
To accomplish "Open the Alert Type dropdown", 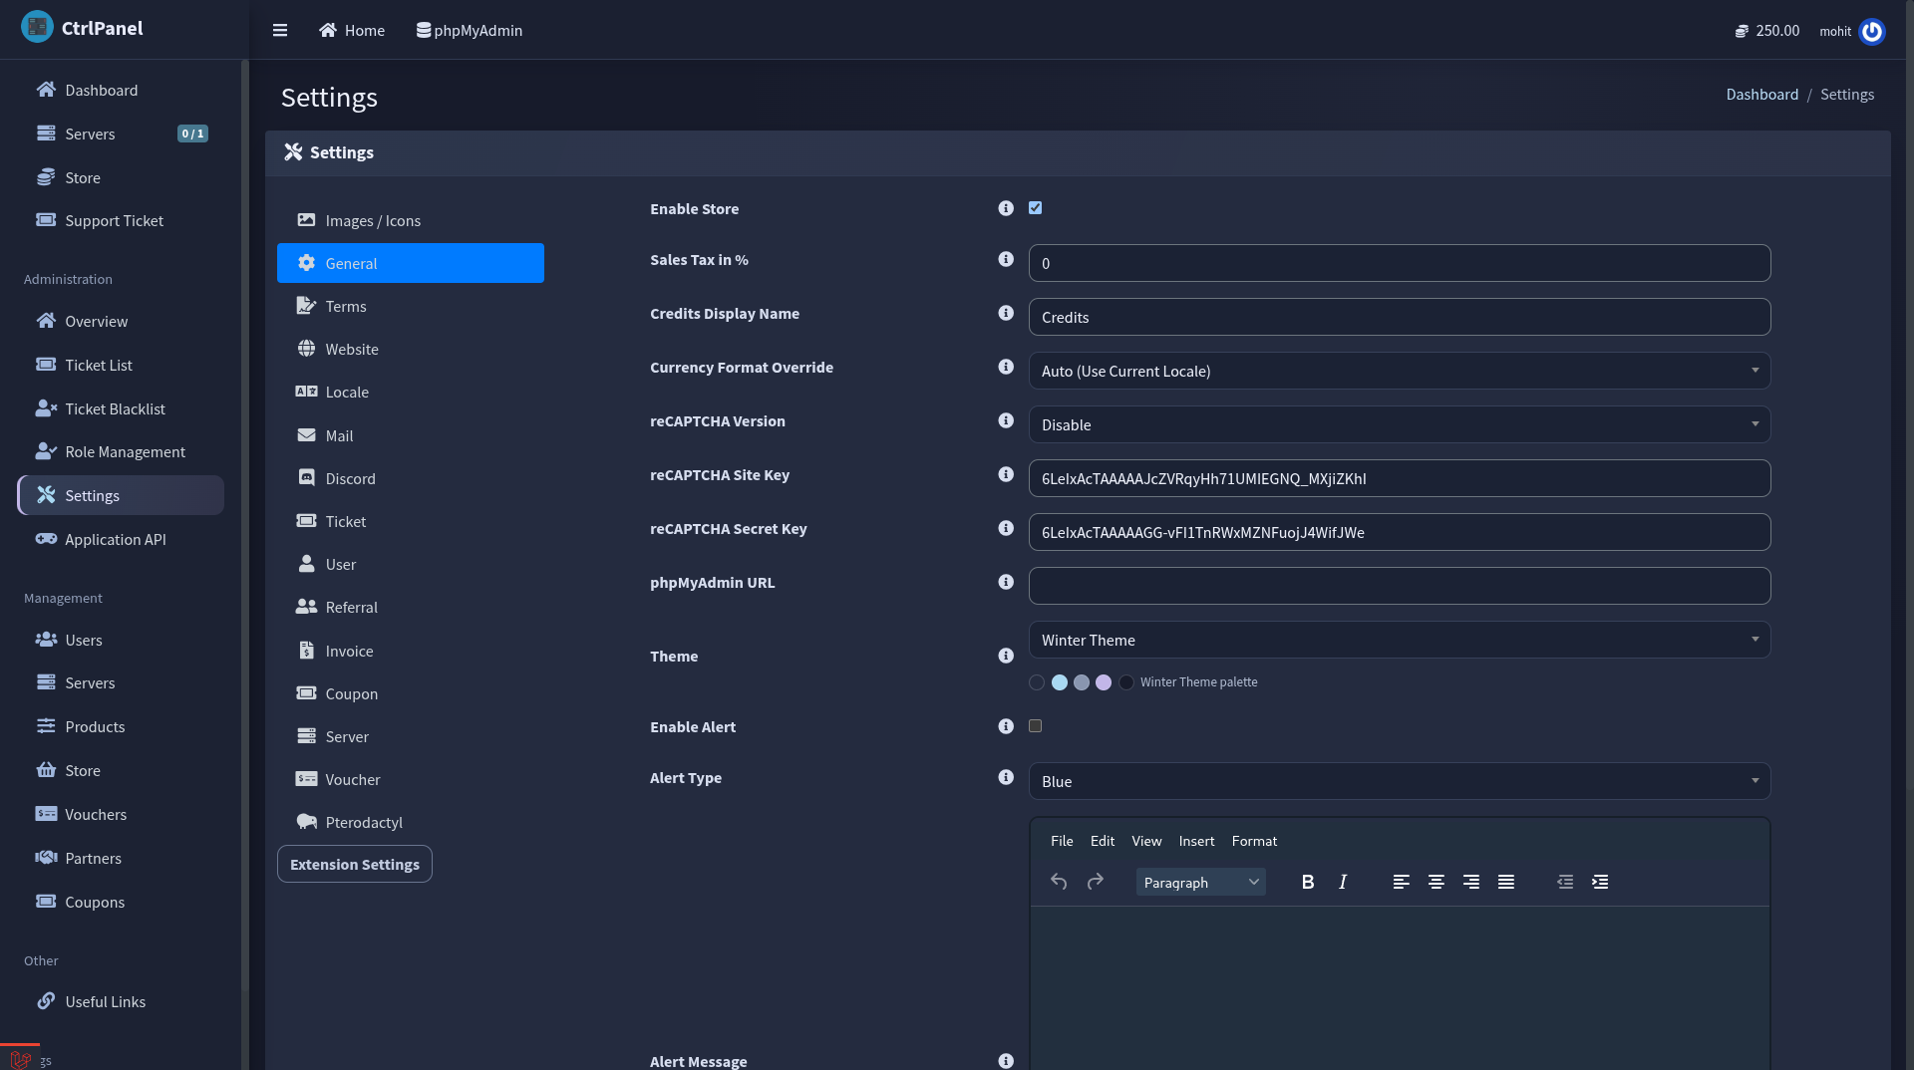I will (x=1400, y=781).
